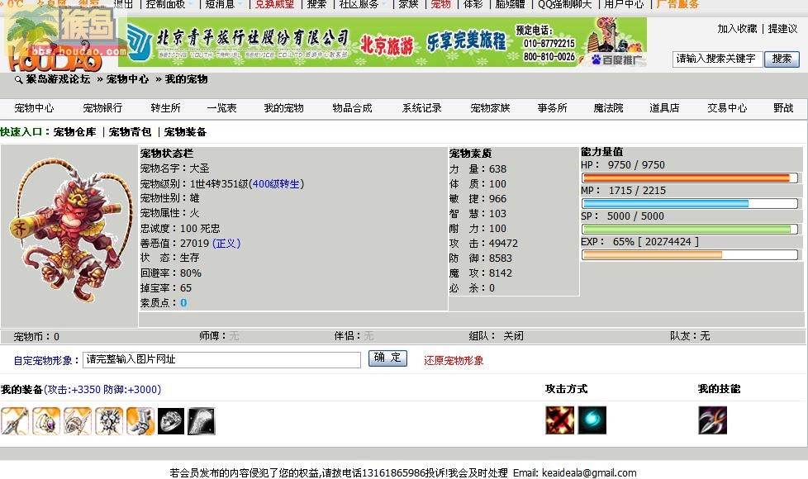The image size is (808, 479).
Task: Click 兑换威望 in the top navigation
Action: pos(274,4)
